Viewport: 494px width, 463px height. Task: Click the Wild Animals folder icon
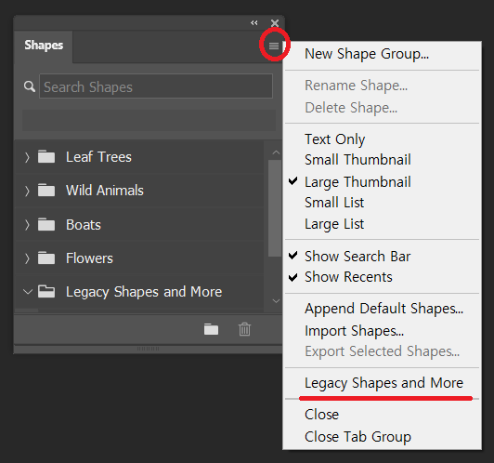tap(46, 191)
